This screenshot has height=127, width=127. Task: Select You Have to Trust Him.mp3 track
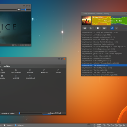(104, 75)
